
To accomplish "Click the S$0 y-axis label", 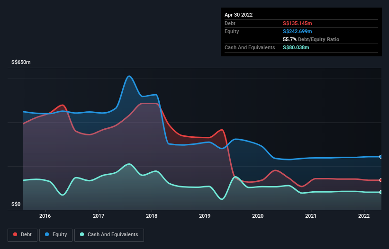I will pos(16,205).
